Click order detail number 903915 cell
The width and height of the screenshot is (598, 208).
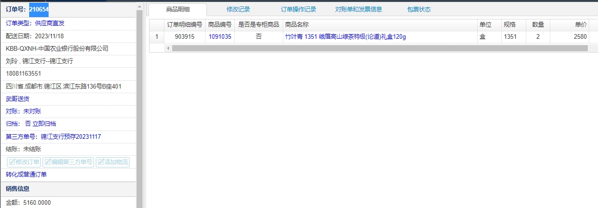click(x=184, y=37)
